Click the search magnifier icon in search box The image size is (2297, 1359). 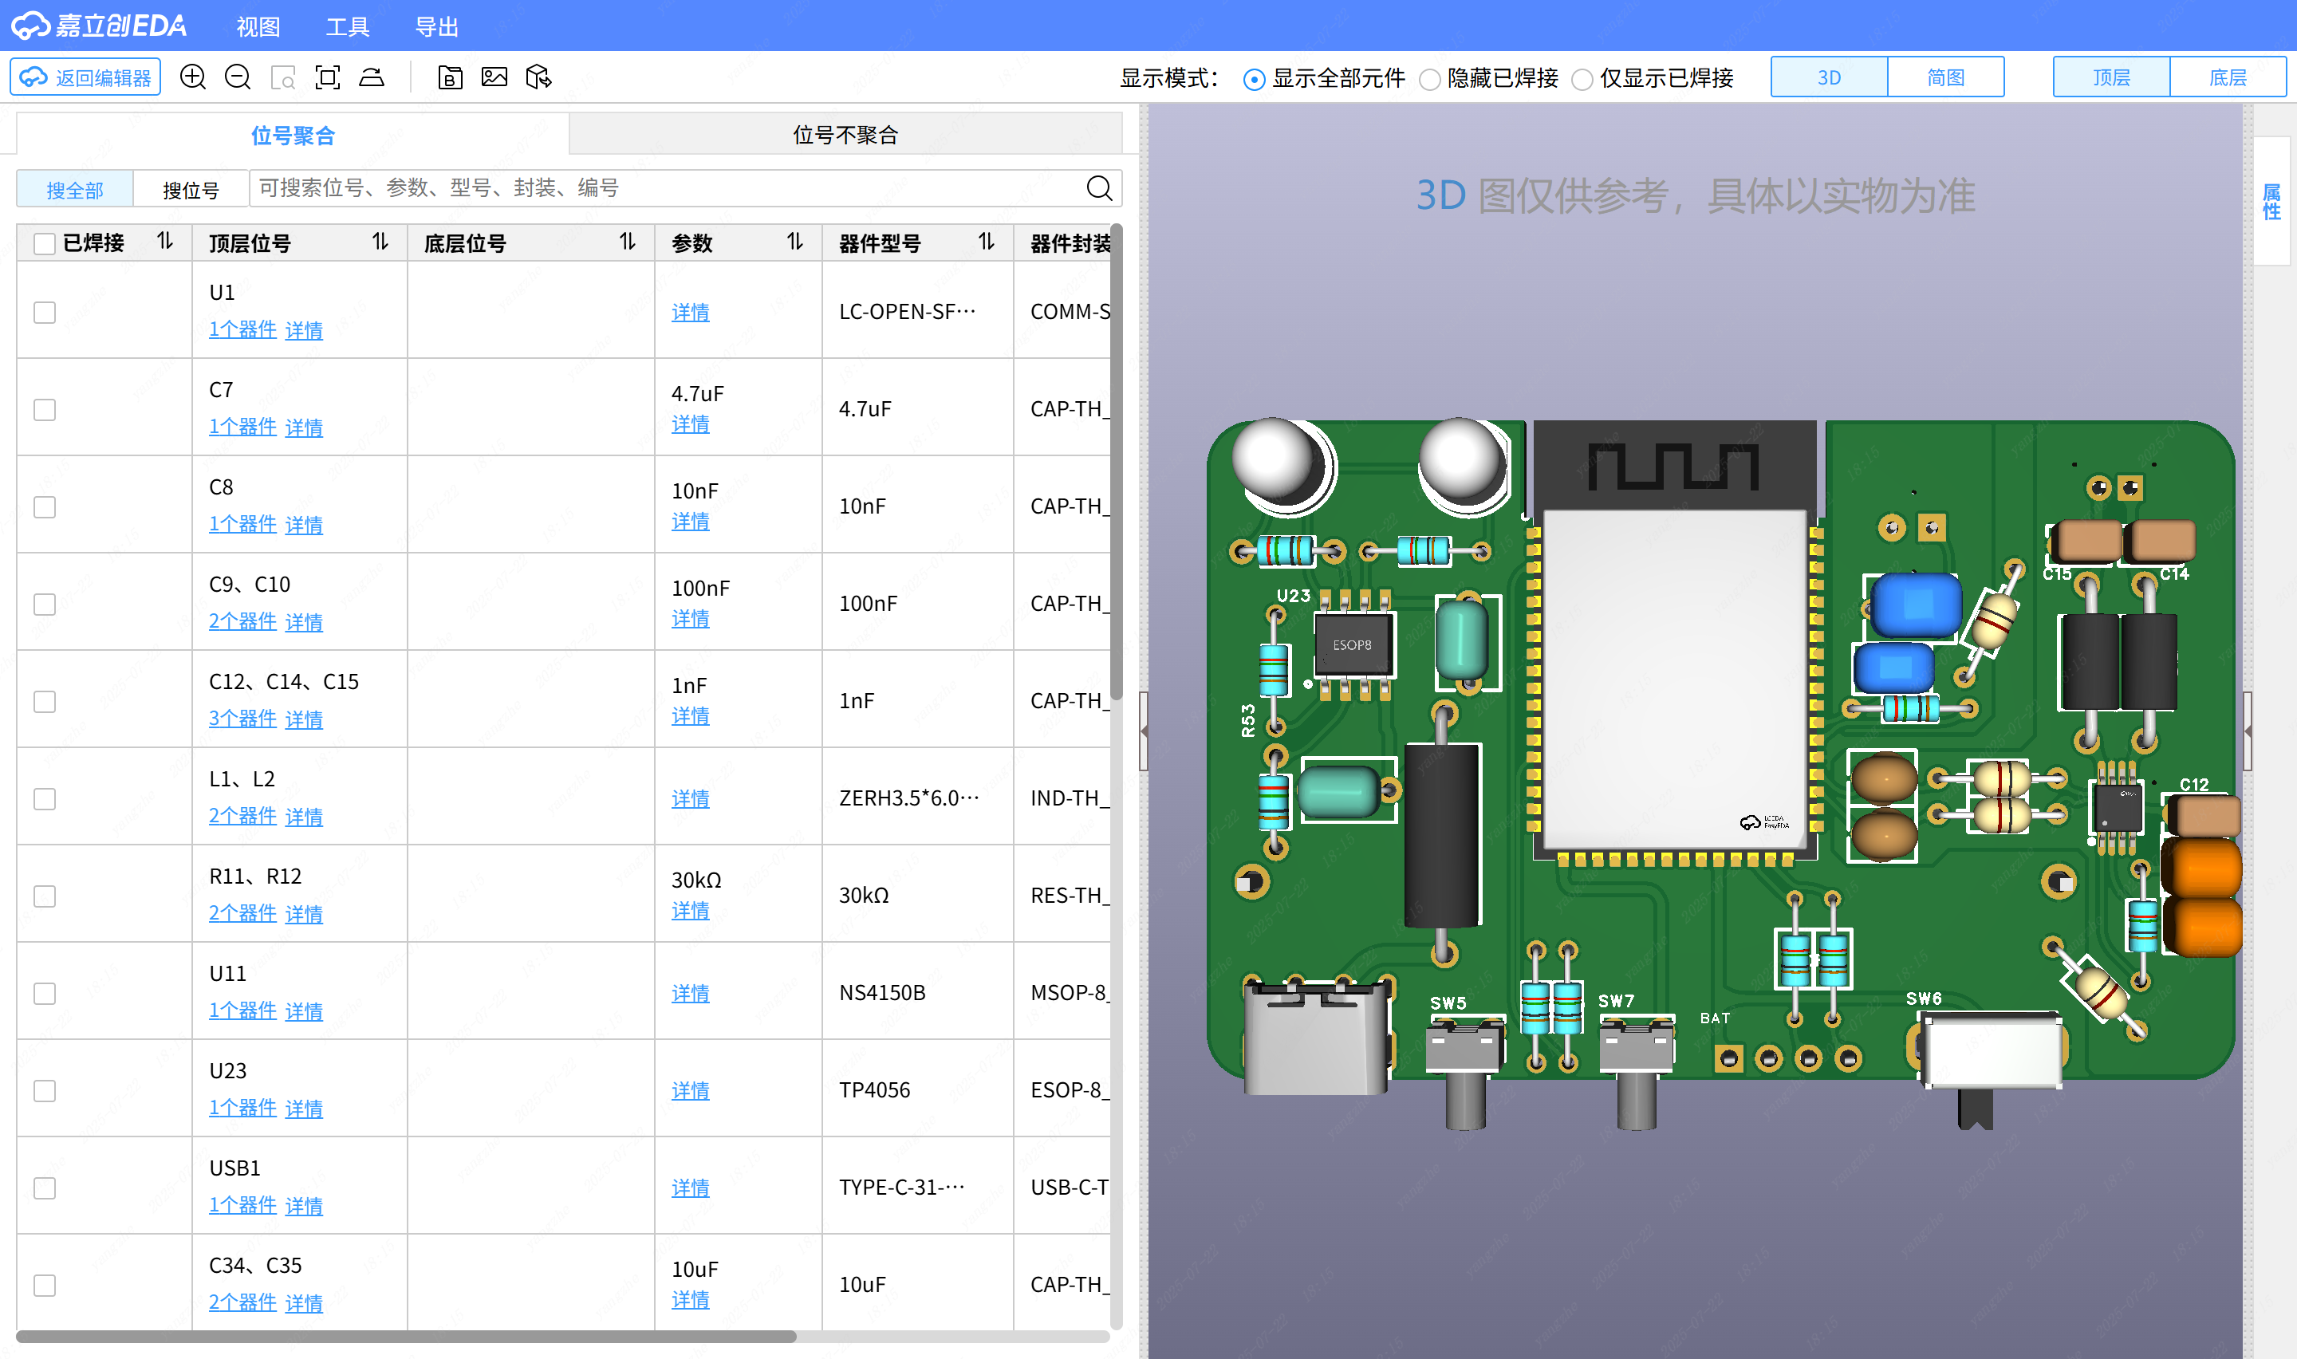point(1100,187)
